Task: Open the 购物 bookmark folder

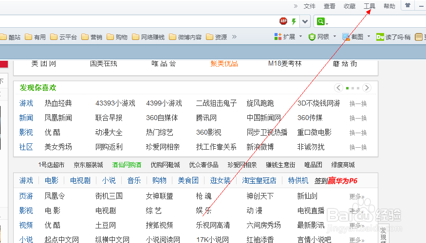Action: 117,37
